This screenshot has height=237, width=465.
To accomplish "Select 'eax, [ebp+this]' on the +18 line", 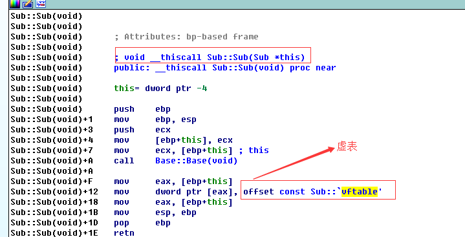I will click(x=194, y=202).
